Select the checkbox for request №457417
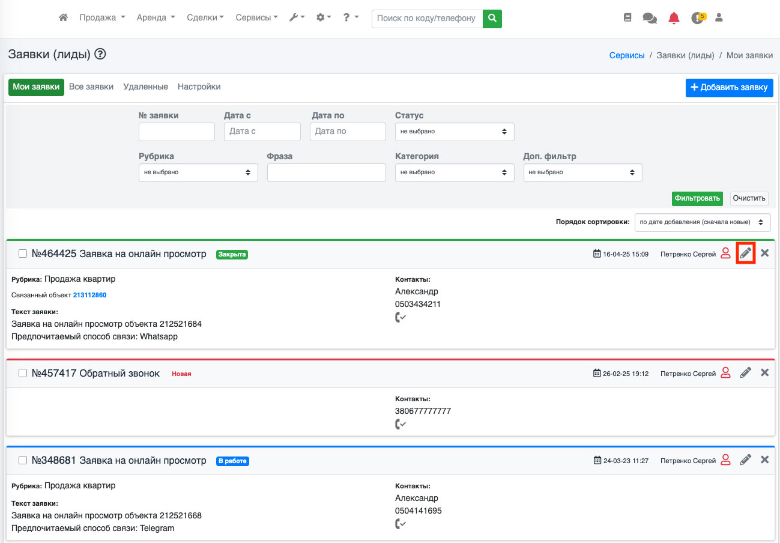 (x=23, y=373)
